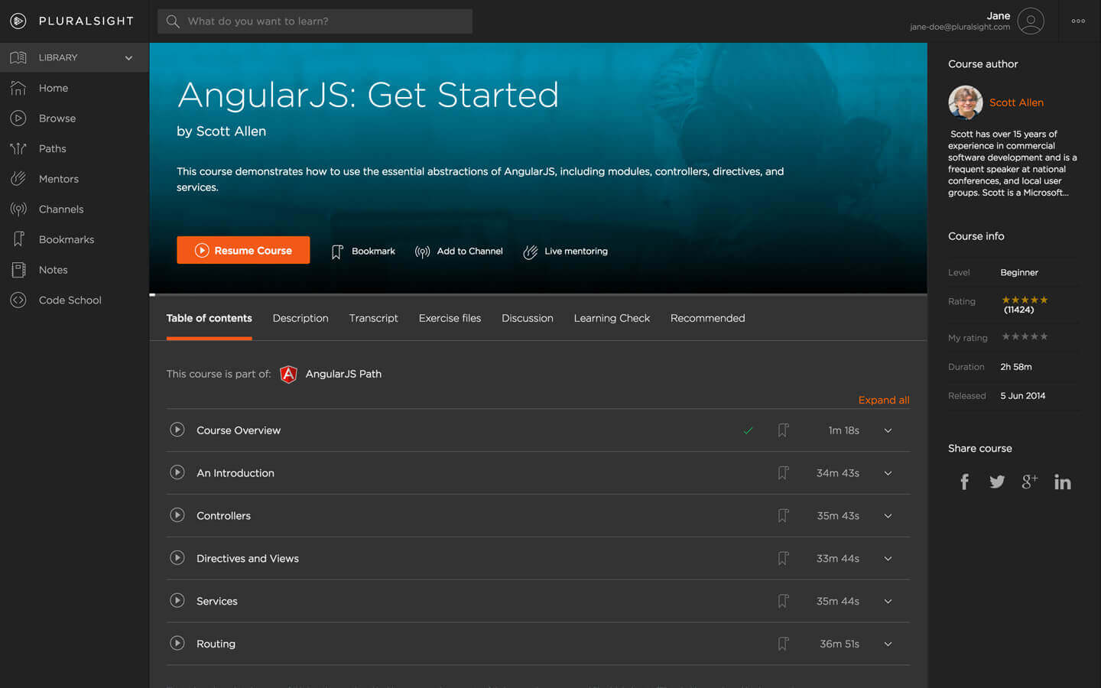Image resolution: width=1101 pixels, height=688 pixels.
Task: Expand the Directives and Views module
Action: 888,559
